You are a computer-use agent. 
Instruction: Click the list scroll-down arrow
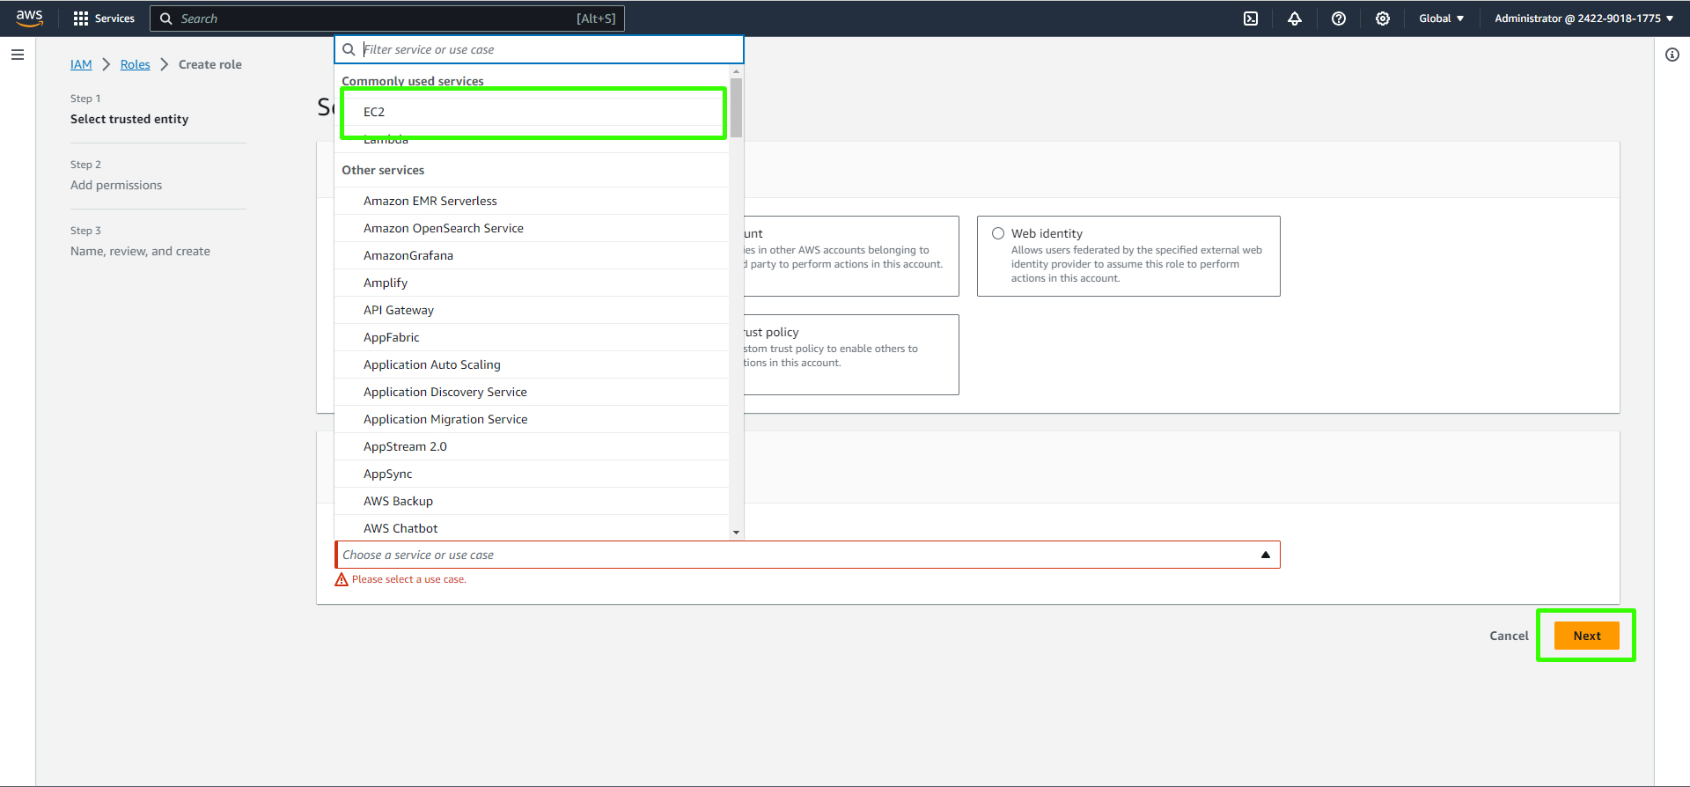click(x=736, y=533)
